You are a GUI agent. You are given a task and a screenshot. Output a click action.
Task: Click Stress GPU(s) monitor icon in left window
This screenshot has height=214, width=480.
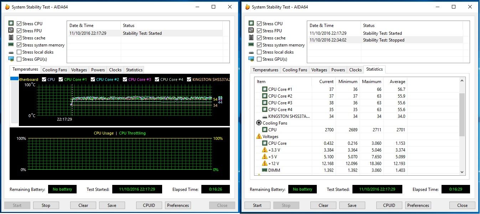pos(11,59)
